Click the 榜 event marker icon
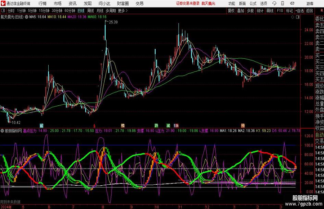 123,125
